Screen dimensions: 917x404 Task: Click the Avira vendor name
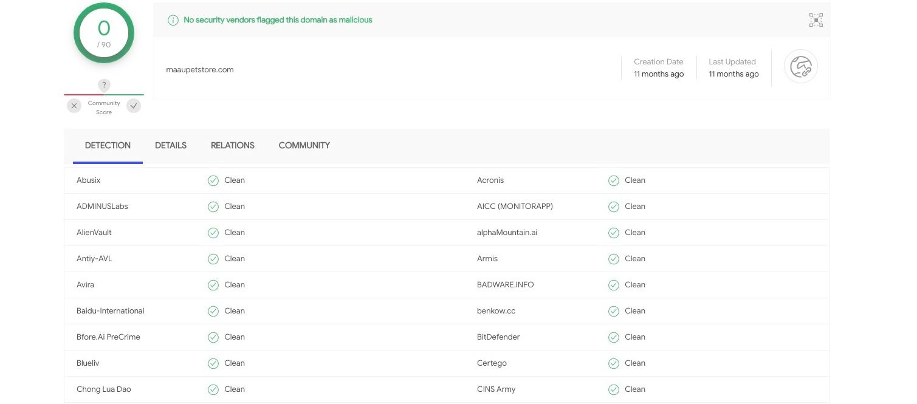pos(85,285)
